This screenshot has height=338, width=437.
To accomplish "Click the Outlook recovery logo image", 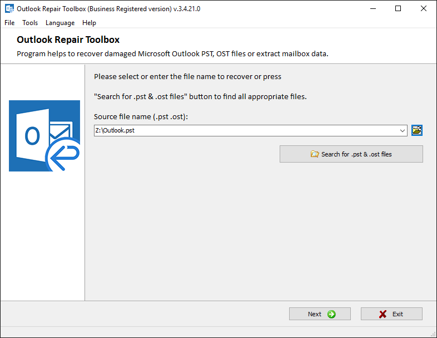I will tap(44, 136).
